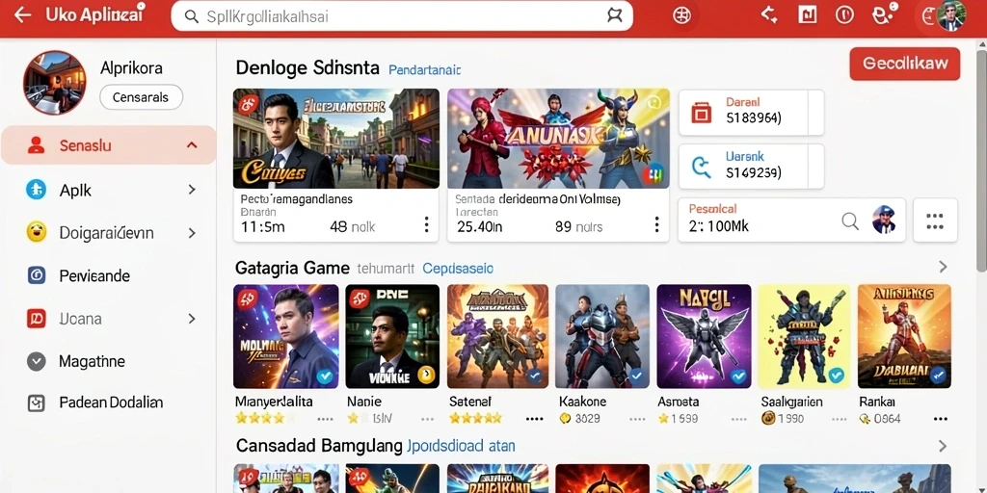Open the Saalkgatien game thumbnail

pos(804,336)
